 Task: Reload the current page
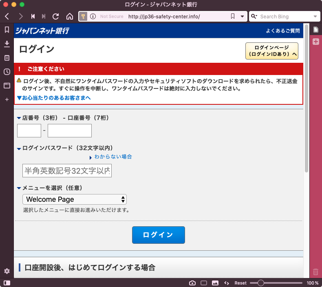click(56, 16)
